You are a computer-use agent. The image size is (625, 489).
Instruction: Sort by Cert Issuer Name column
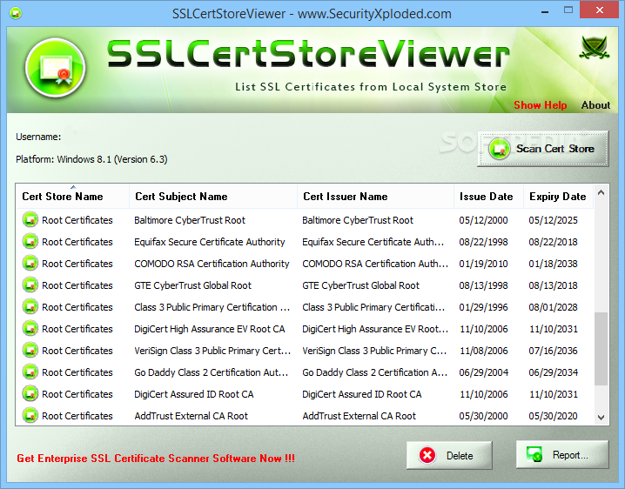375,197
